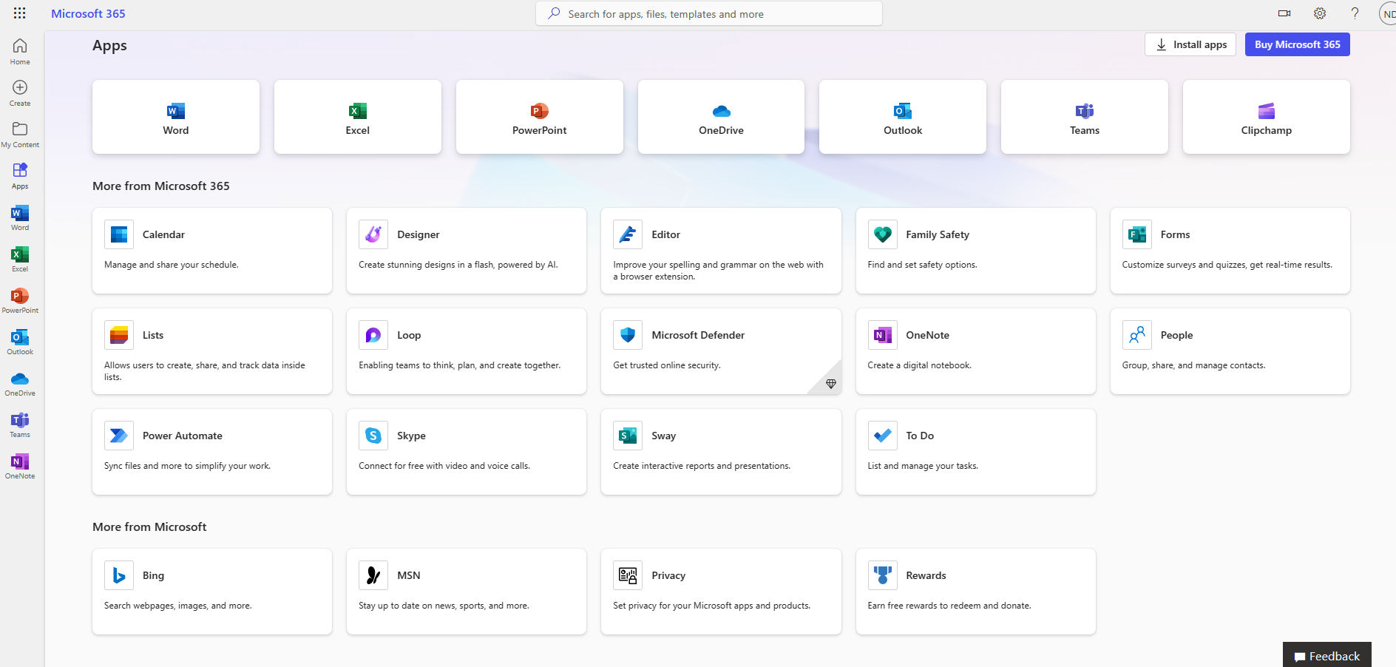Image resolution: width=1396 pixels, height=667 pixels.
Task: Click 'Get trusted online security.' text
Action: (667, 365)
